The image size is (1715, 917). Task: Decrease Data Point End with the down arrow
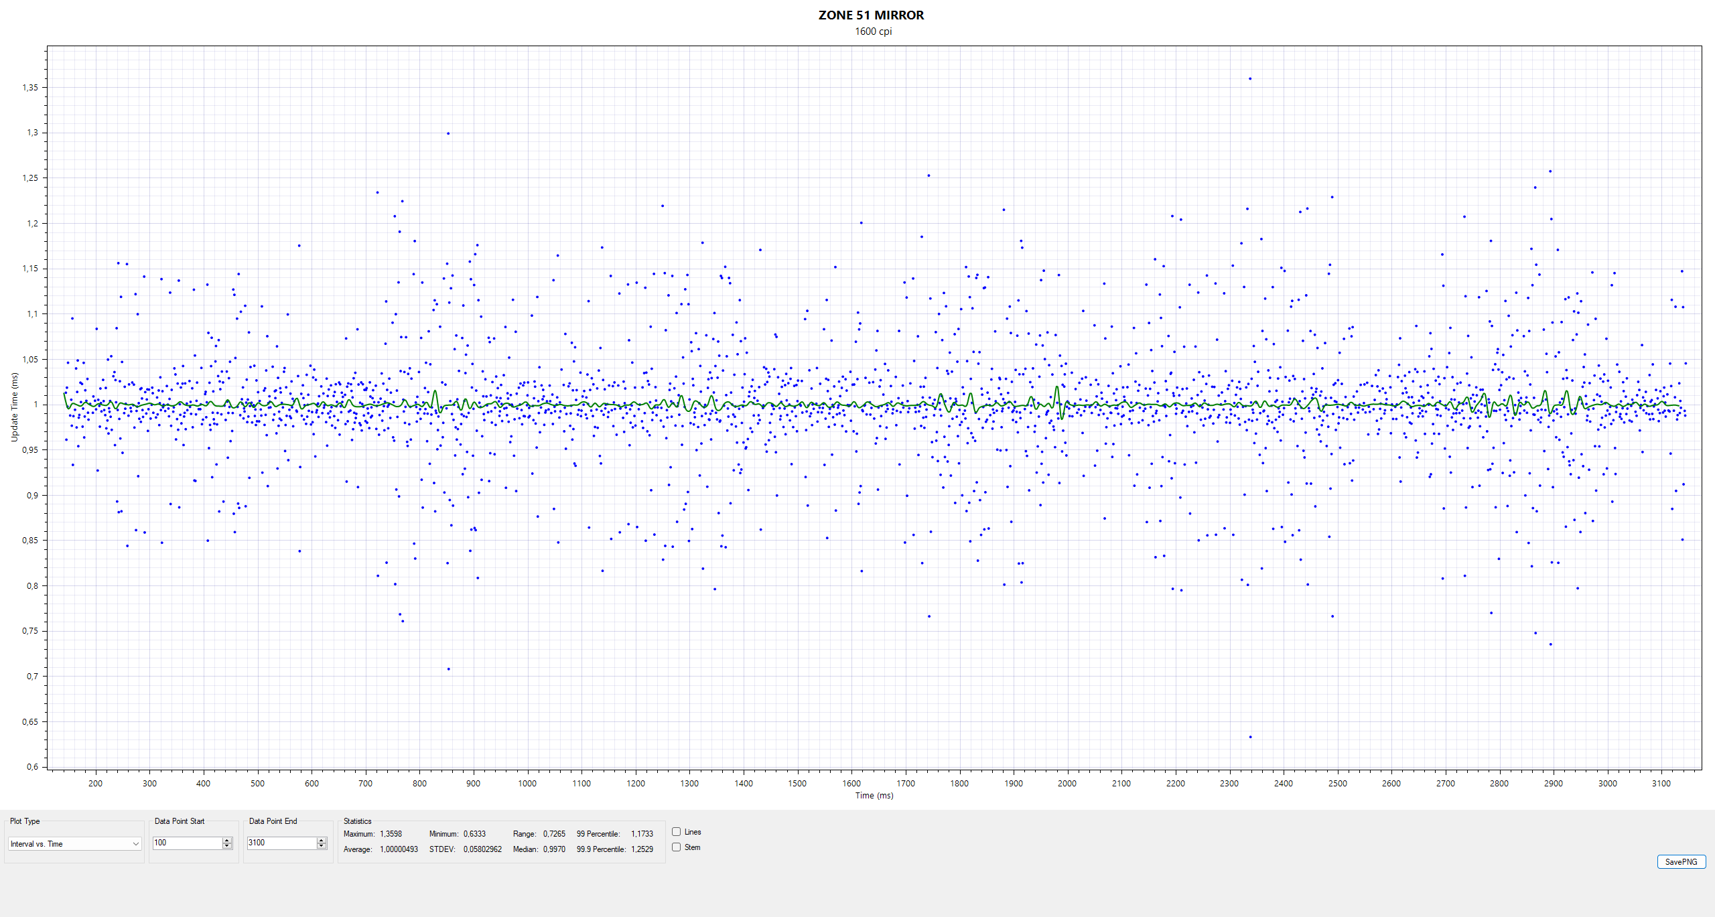click(322, 846)
